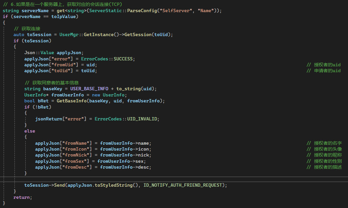Click the serverName variable in the string declaration
348x208 pixels.
[35, 10]
